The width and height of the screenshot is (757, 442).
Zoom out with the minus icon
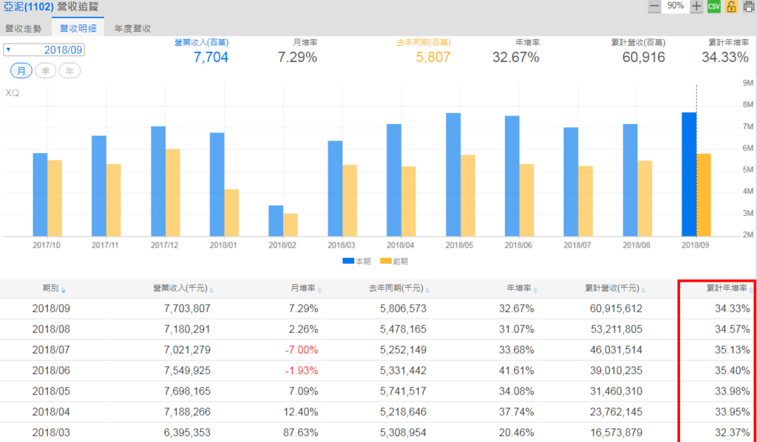coord(654,6)
